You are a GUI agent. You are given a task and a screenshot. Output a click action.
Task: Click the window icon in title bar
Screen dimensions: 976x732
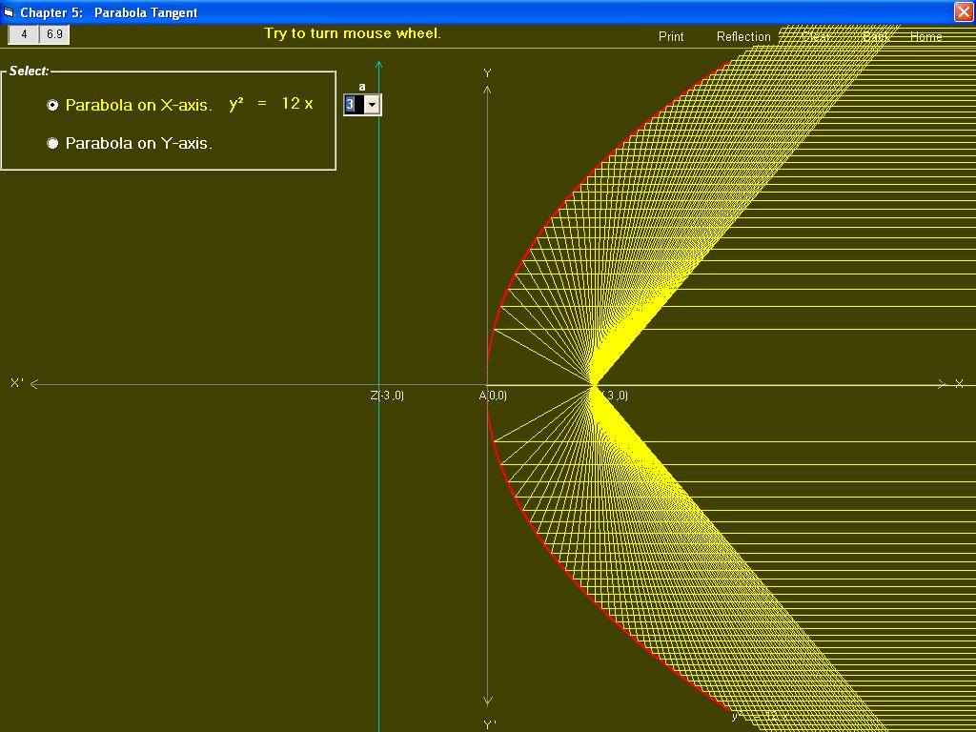[x=9, y=11]
